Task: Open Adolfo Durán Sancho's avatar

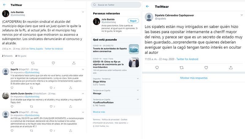Action: point(6,96)
